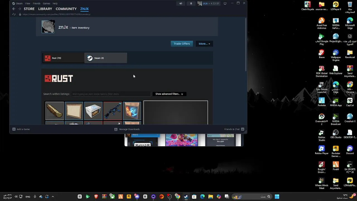This screenshot has height=201, width=357.
Task: Open OBS Studio desktop icon
Action: 336,134
